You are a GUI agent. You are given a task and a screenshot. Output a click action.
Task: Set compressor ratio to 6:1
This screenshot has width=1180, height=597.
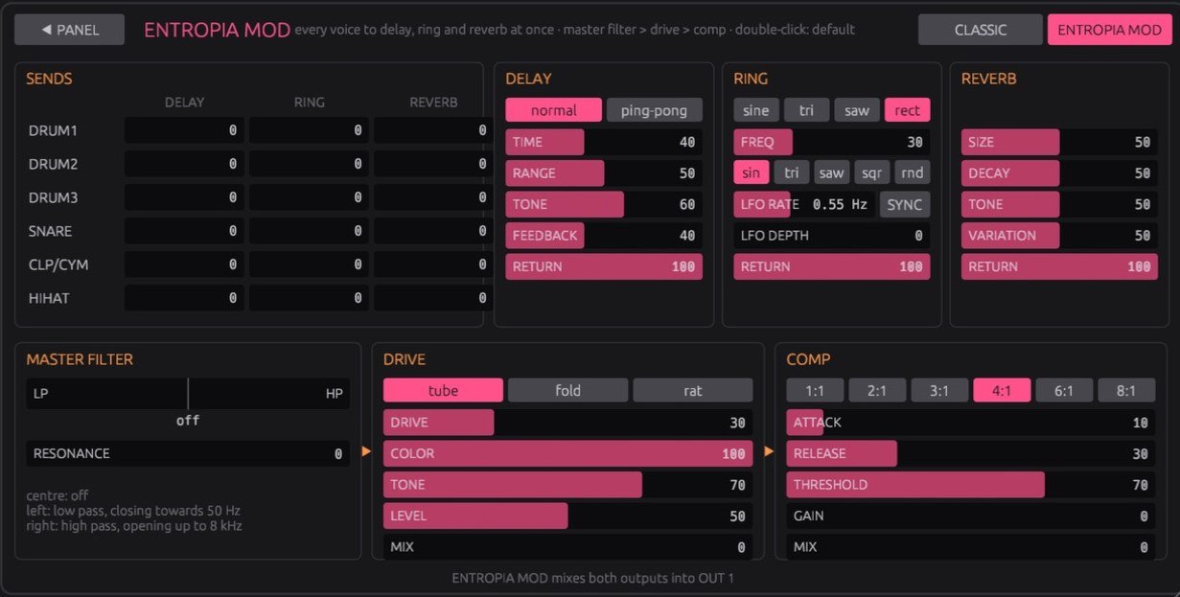coord(1064,390)
